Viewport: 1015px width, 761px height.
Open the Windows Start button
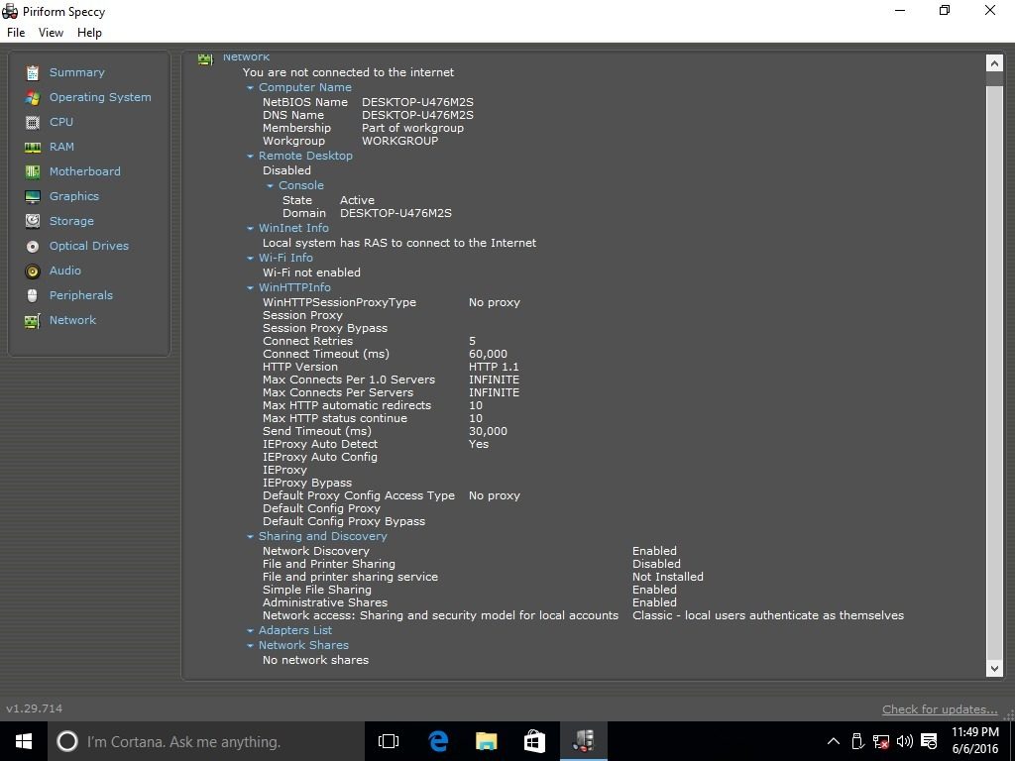24,741
